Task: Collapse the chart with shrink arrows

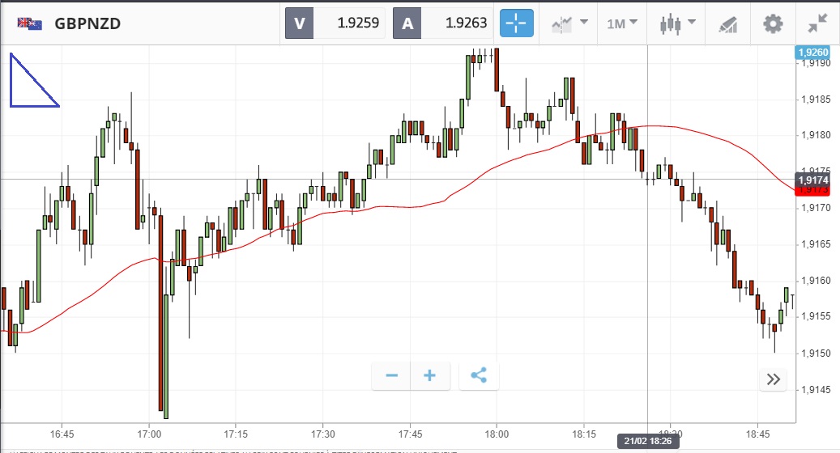Action: pos(819,23)
